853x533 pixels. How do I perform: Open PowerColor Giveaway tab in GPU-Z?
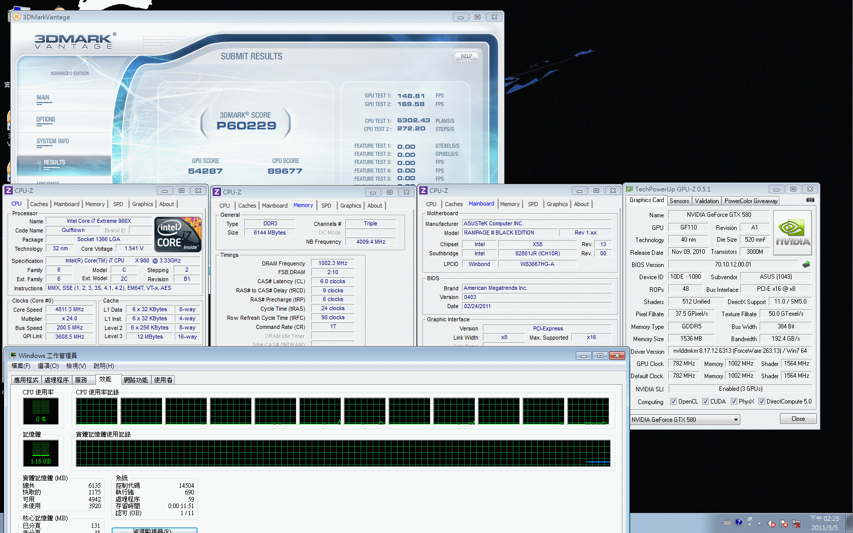coord(751,201)
